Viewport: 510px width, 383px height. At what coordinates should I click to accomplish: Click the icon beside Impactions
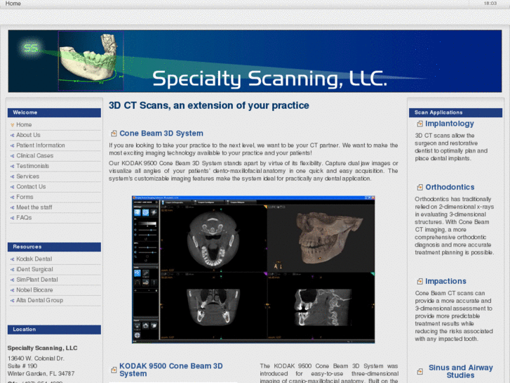(420, 281)
